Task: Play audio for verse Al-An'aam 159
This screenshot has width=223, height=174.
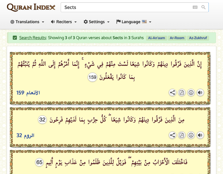Action: 200,93
